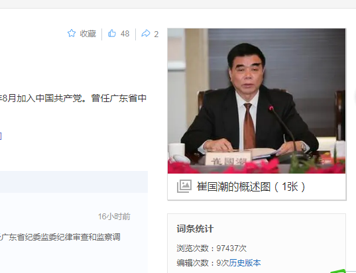Click the thumbs-up like icon
The image size is (356, 273).
(x=112, y=33)
